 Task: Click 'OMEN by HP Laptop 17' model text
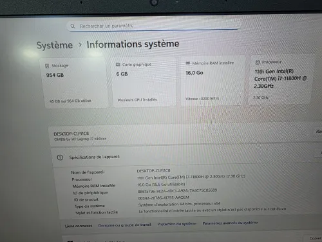tap(80, 139)
